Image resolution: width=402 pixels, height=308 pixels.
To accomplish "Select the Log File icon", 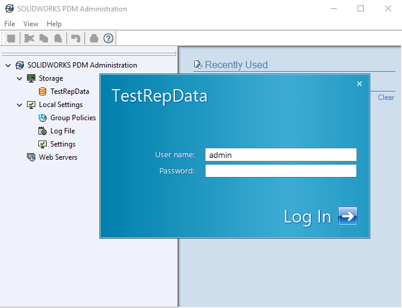I will pos(43,131).
